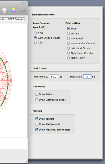Click the printer icon in toolbar
105x164 pixels.
point(5,10)
